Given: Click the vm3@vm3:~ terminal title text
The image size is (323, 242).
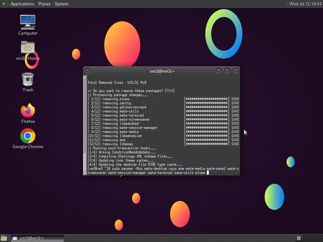Looking at the screenshot, I should point(162,71).
